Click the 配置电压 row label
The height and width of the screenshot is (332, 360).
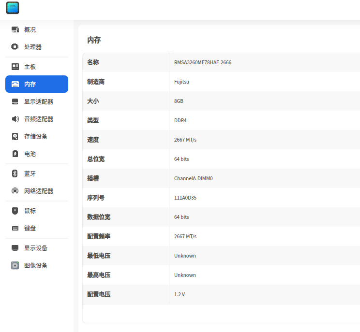[x=99, y=294]
